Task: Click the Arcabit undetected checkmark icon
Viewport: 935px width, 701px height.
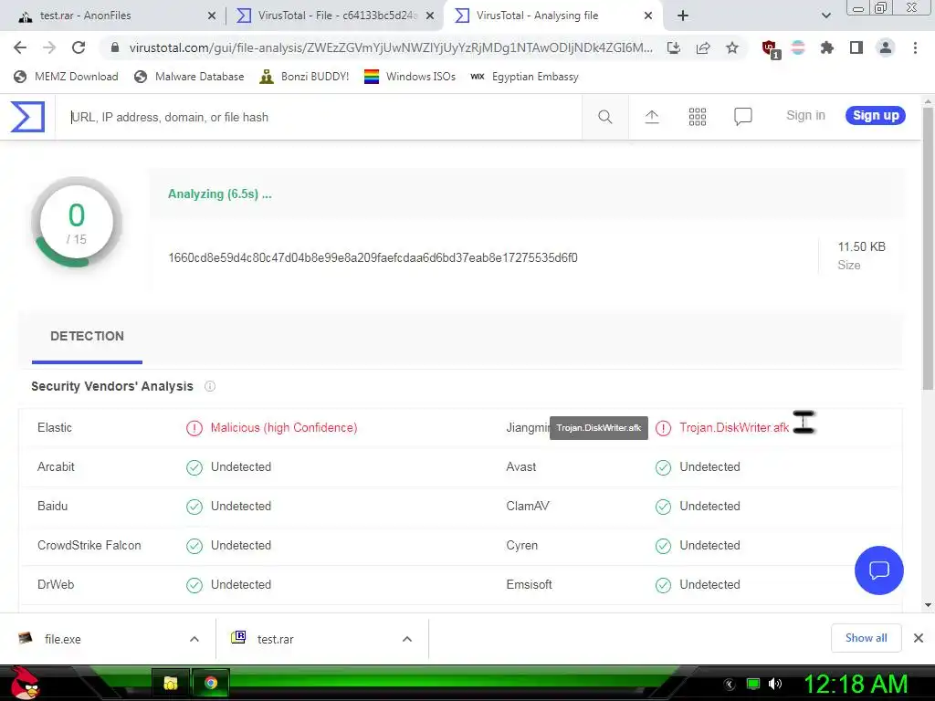Action: 194,467
